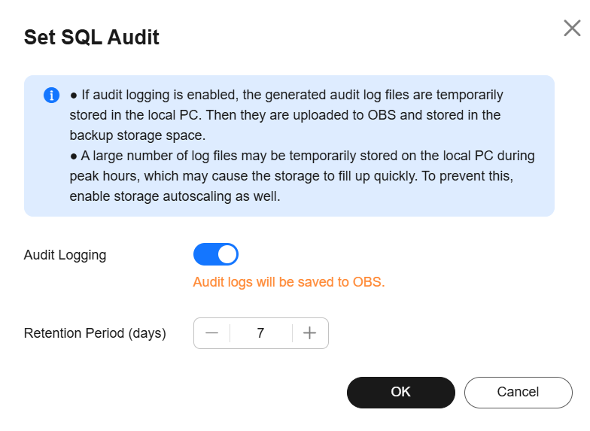Screen dimensions: 590x431
Task: Click the line mentioning storage autoscaling
Action: pyautogui.click(x=175, y=196)
